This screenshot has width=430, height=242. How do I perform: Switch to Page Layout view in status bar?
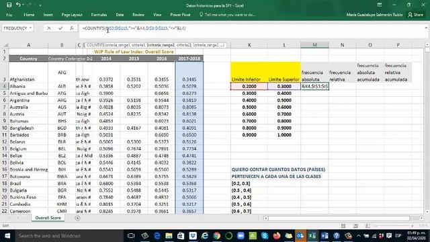pyautogui.click(x=355, y=226)
